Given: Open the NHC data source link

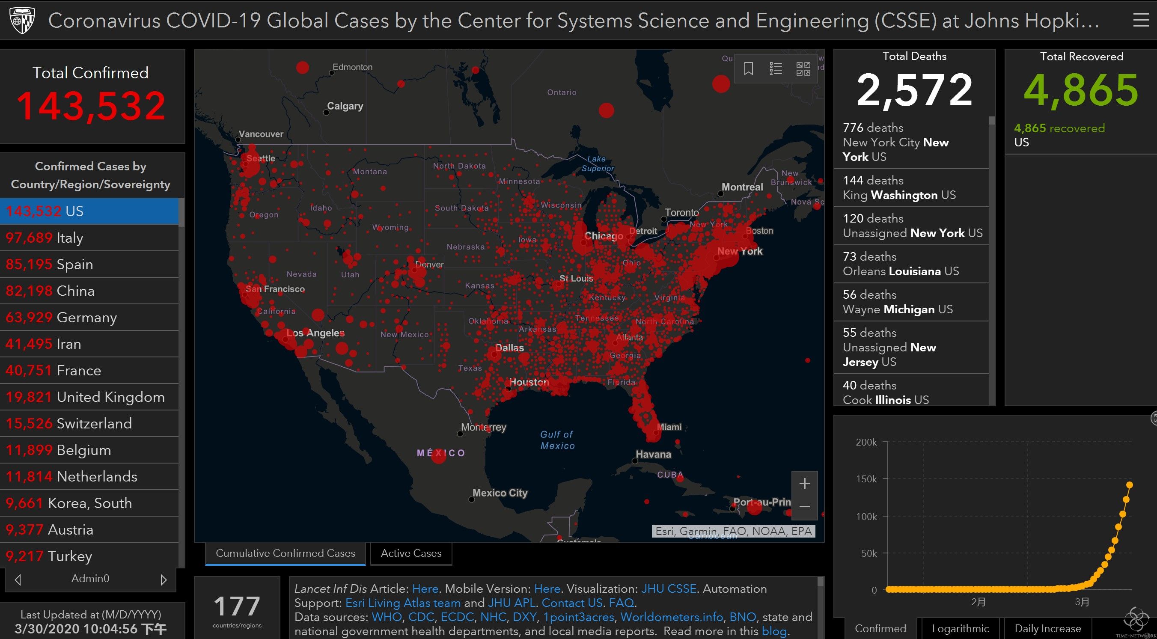Looking at the screenshot, I should point(493,617).
